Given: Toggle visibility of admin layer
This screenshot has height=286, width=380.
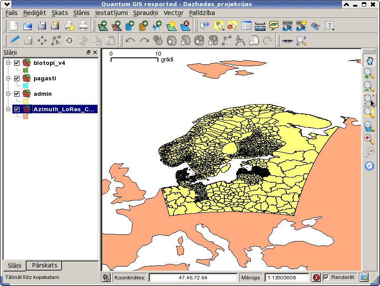Looking at the screenshot, I should (17, 94).
